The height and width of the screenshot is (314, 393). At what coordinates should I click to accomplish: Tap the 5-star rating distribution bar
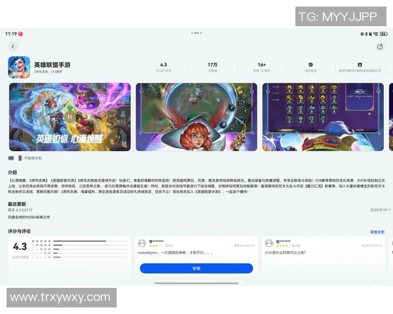pos(91,241)
